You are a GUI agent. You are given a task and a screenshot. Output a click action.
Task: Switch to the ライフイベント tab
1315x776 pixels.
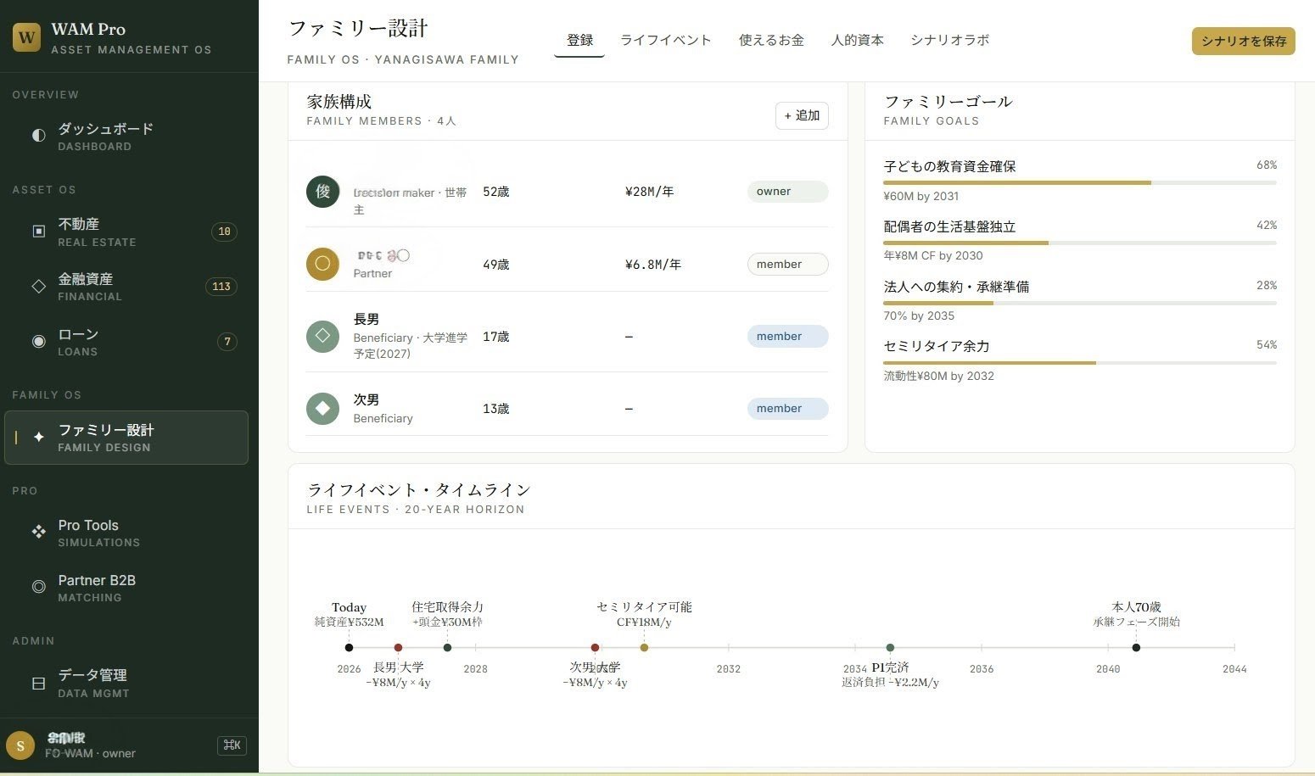(x=665, y=40)
